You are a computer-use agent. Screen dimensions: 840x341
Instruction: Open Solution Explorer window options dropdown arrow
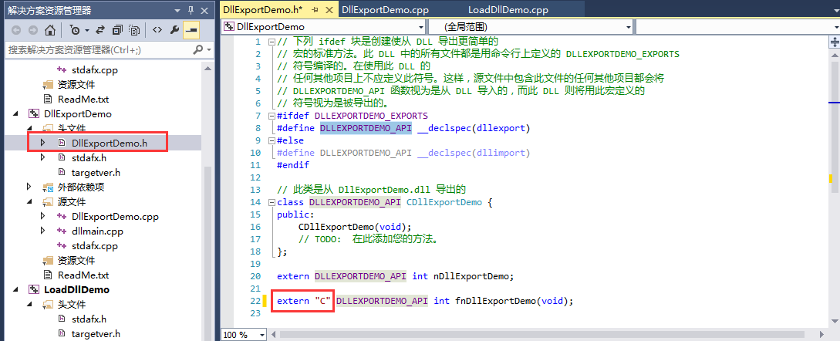point(177,10)
